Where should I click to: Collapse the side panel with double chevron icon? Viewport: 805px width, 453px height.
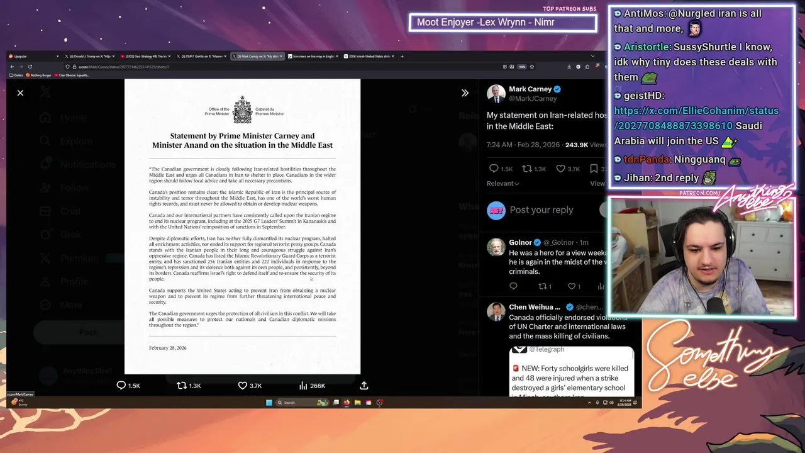[x=465, y=93]
